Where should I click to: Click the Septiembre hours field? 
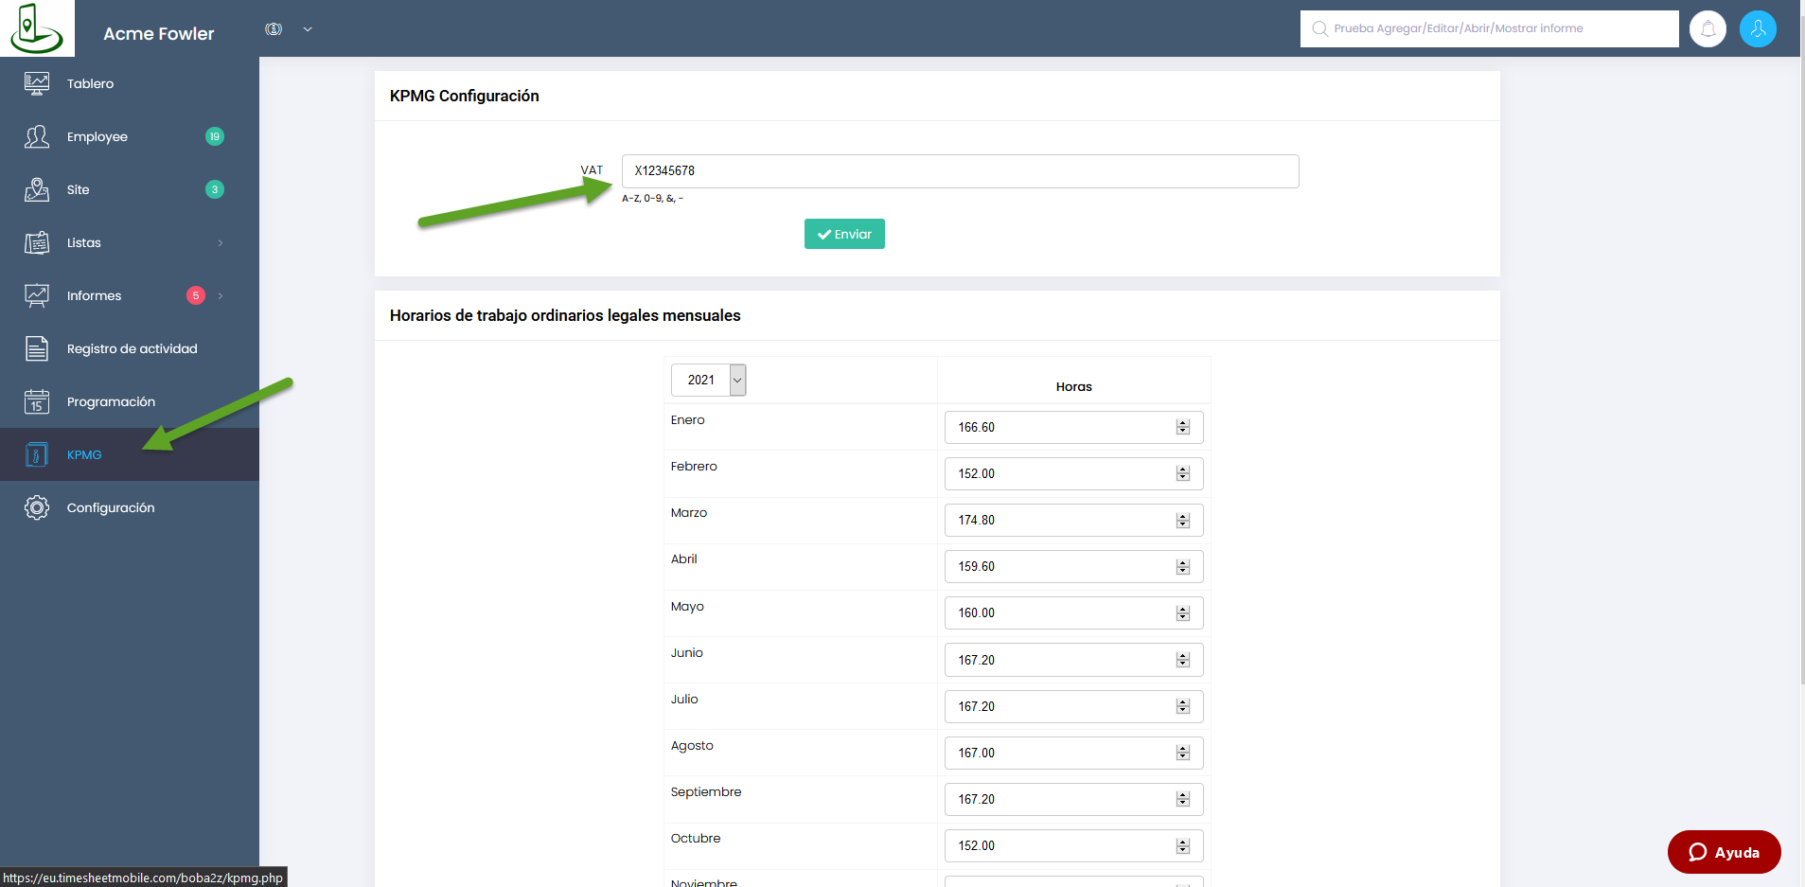coord(1073,799)
